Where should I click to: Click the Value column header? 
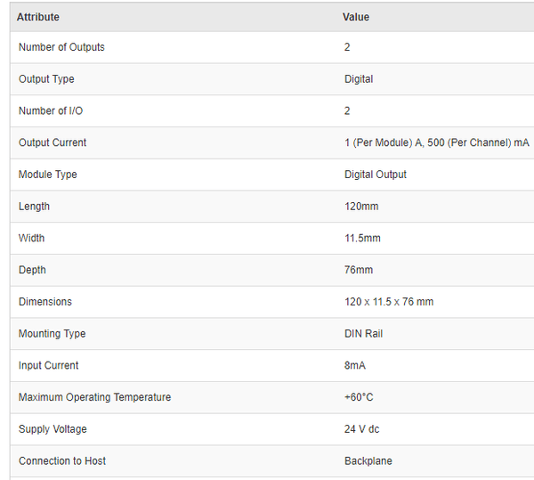click(356, 17)
